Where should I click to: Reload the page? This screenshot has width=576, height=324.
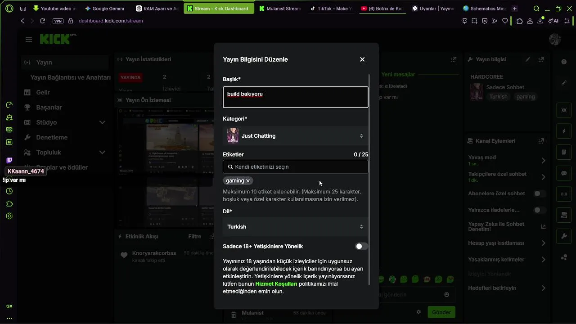42,21
